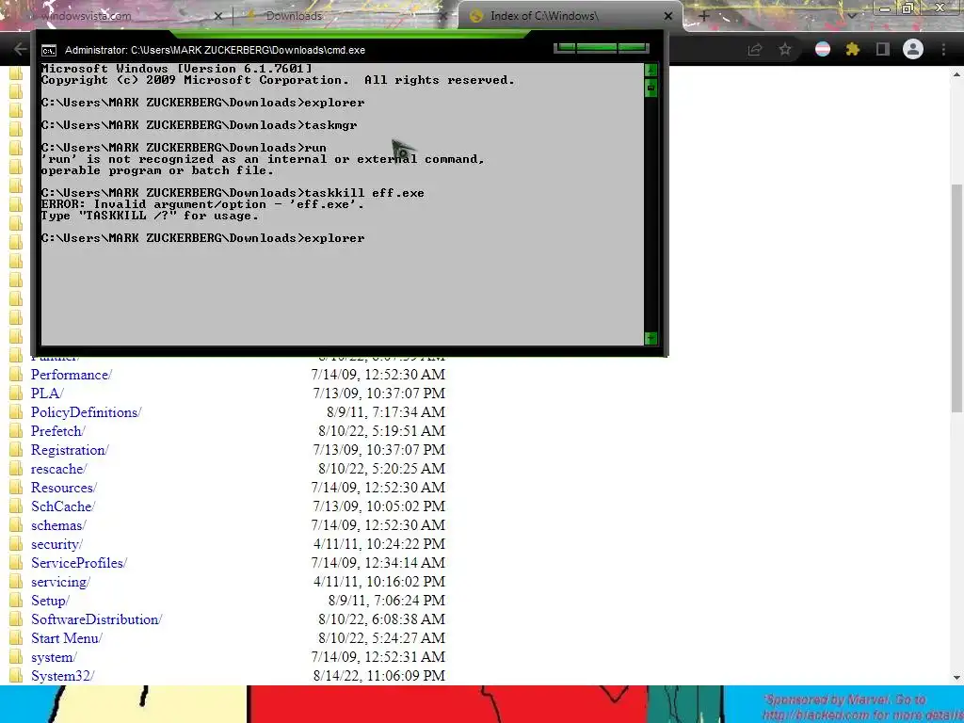Click the folder icon beside schemas/
Image resolution: width=964 pixels, height=723 pixels.
(16, 525)
